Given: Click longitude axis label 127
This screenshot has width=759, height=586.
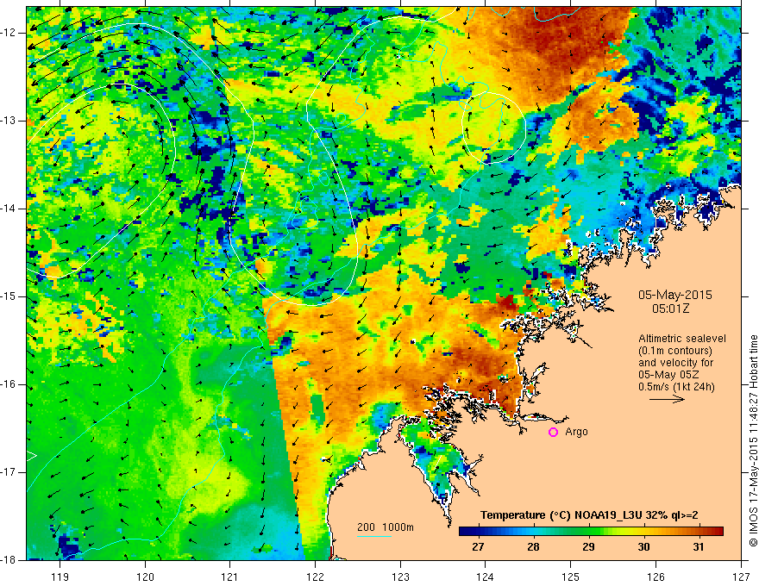Looking at the screenshot, I should pos(741,577).
